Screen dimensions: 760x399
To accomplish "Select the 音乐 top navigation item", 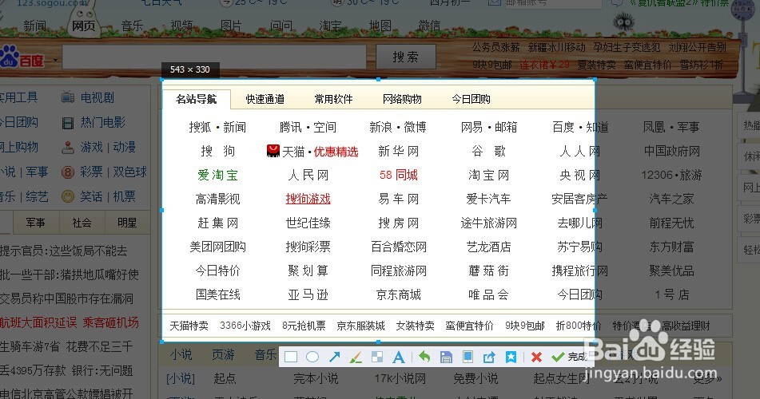I will 133,26.
